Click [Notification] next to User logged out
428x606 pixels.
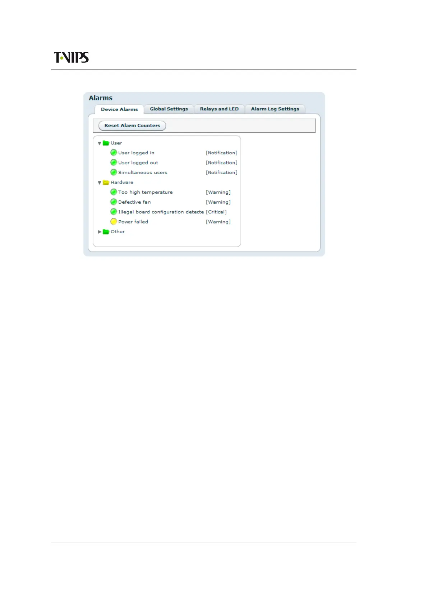(x=221, y=163)
